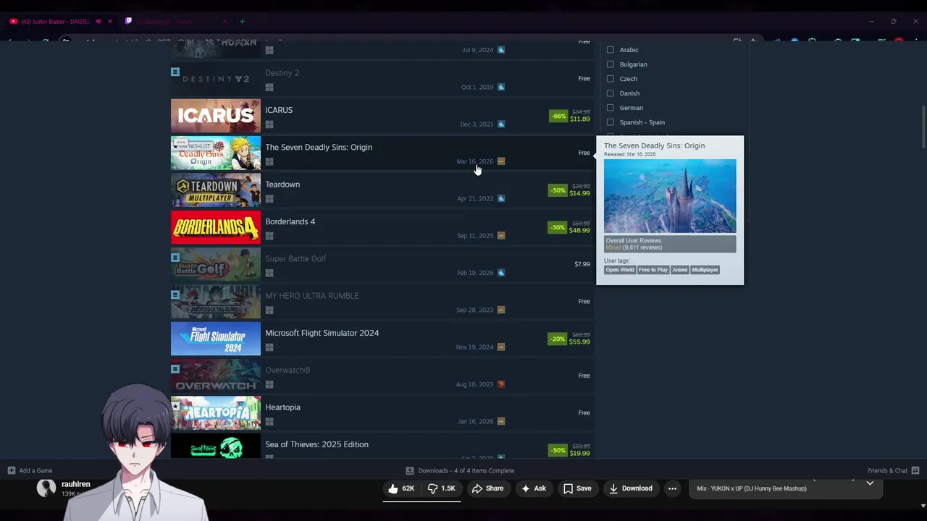The height and width of the screenshot is (521, 927).
Task: Click negative review icon in Overwatch row
Action: tap(501, 384)
